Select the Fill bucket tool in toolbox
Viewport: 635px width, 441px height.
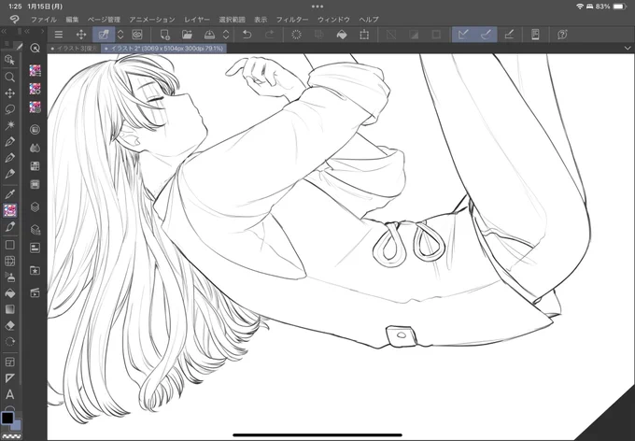click(9, 293)
